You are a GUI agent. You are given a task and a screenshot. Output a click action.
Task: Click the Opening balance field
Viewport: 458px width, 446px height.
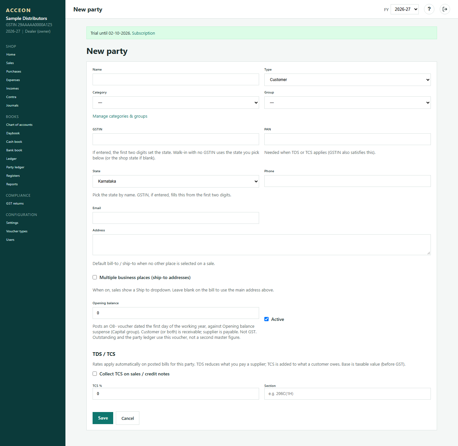176,313
